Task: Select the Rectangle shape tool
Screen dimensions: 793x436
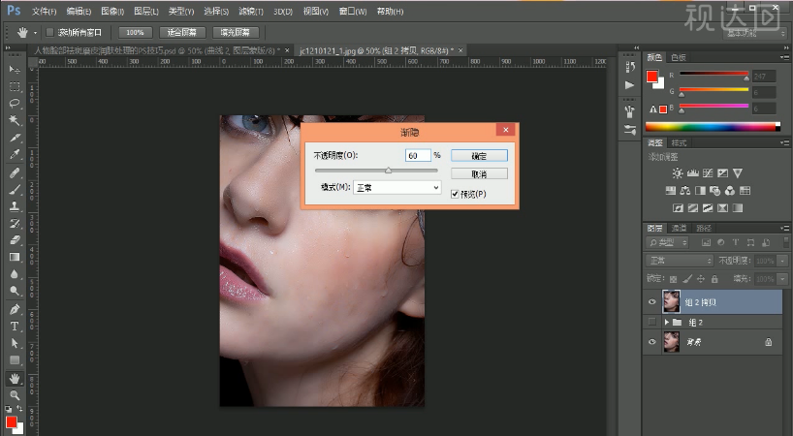Action: pyautogui.click(x=15, y=360)
